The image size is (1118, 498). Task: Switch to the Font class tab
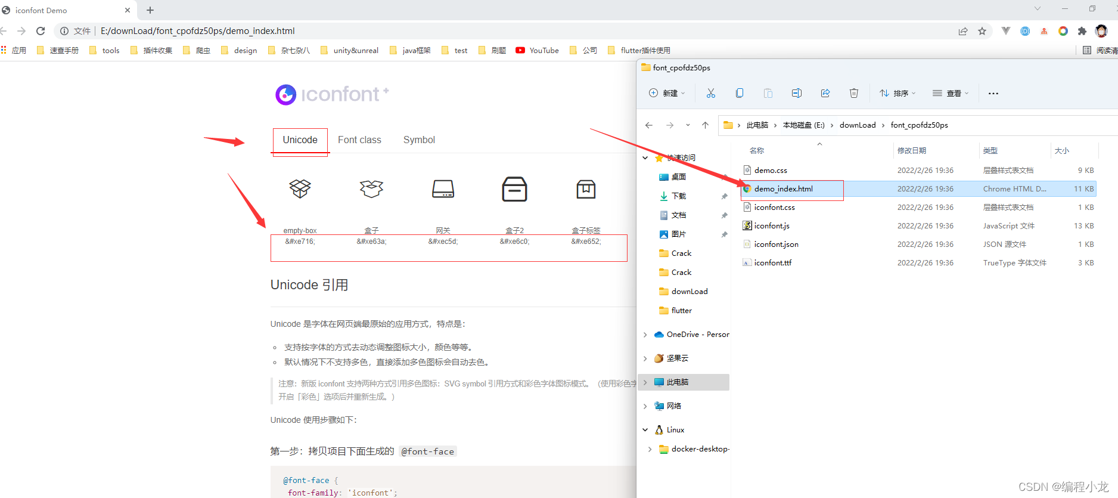tap(359, 140)
